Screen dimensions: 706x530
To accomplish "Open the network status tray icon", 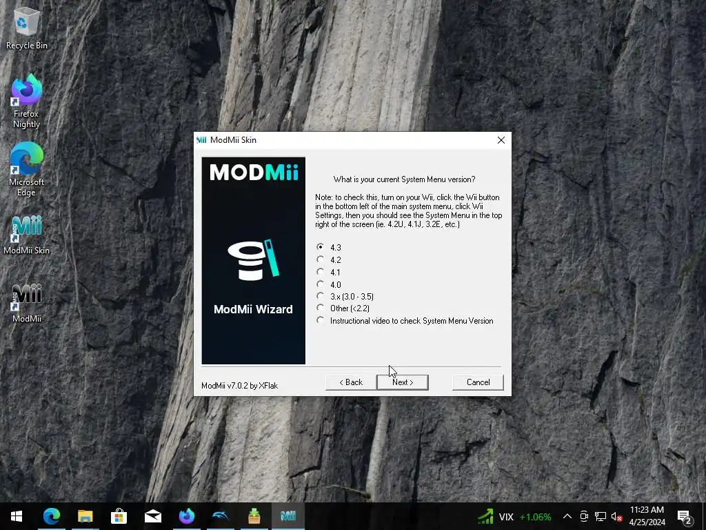I will (x=601, y=516).
